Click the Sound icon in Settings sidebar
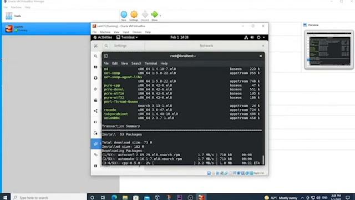355x200 pixels. (95, 122)
